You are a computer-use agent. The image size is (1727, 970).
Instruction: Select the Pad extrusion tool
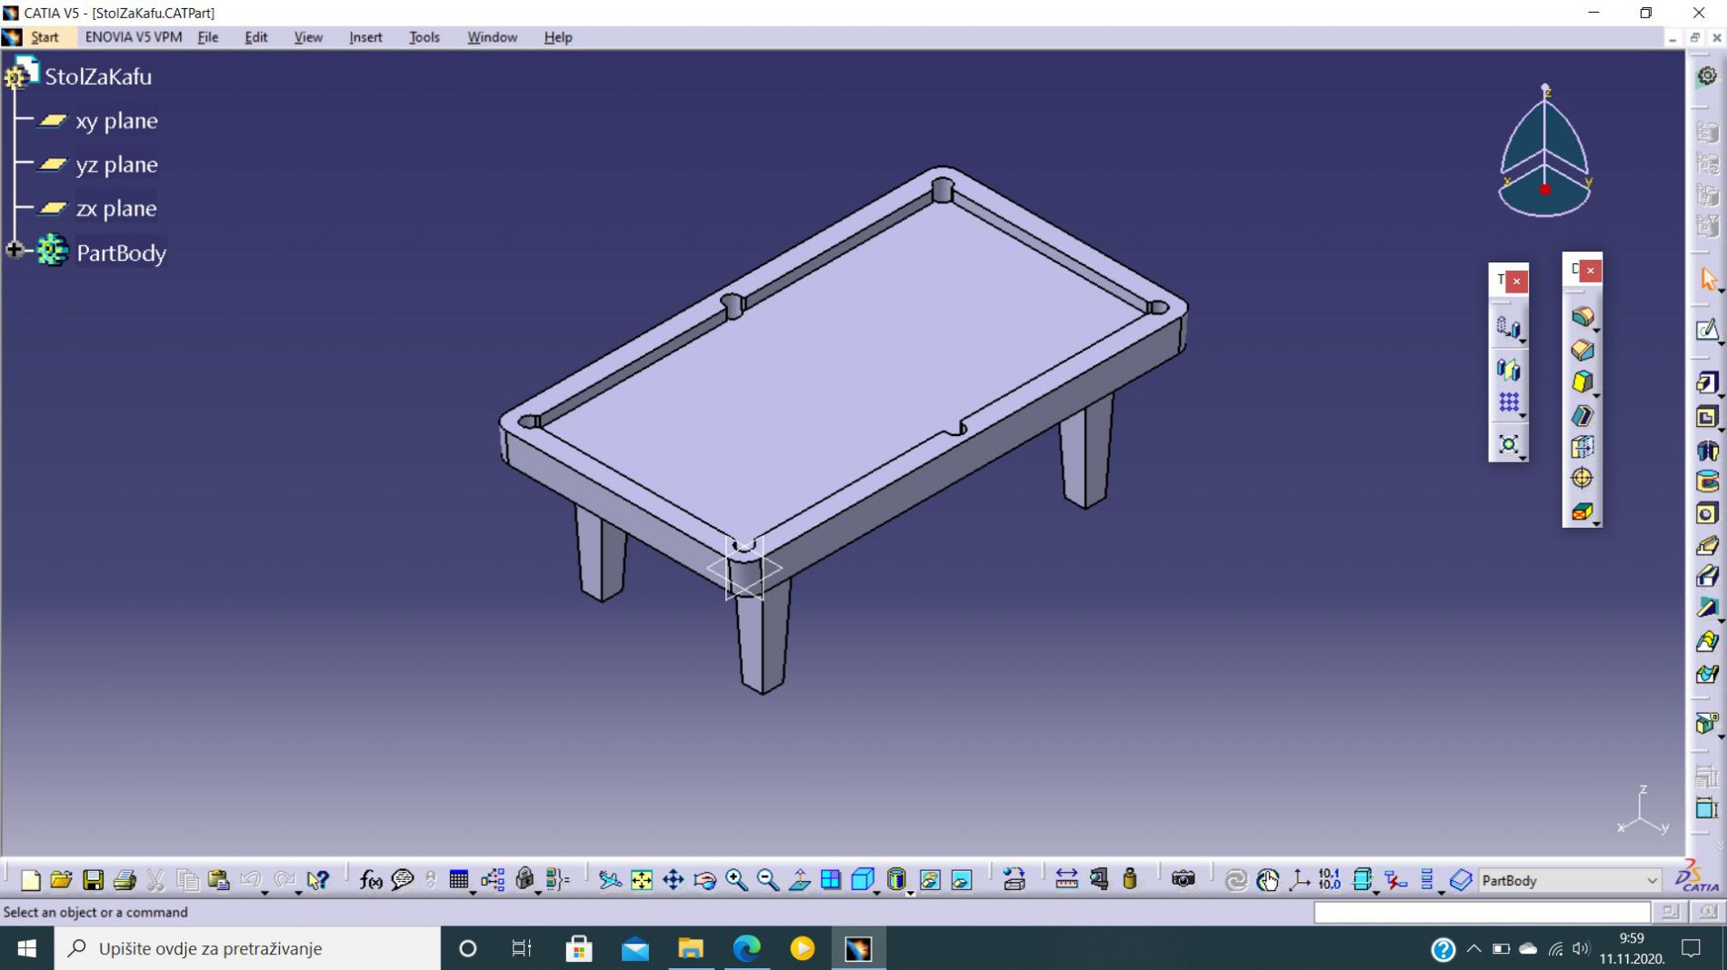pyautogui.click(x=1706, y=383)
